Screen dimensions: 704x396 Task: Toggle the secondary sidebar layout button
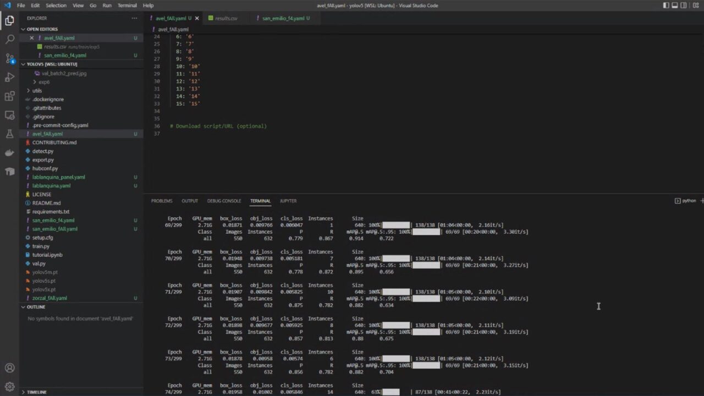click(684, 5)
